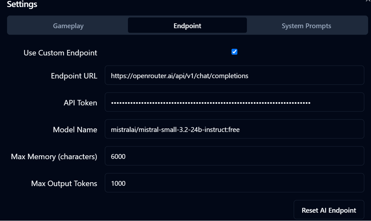Screen dimensions: 371x221
Task: Click the Max Memory (characters) label
Action: [x=54, y=157]
